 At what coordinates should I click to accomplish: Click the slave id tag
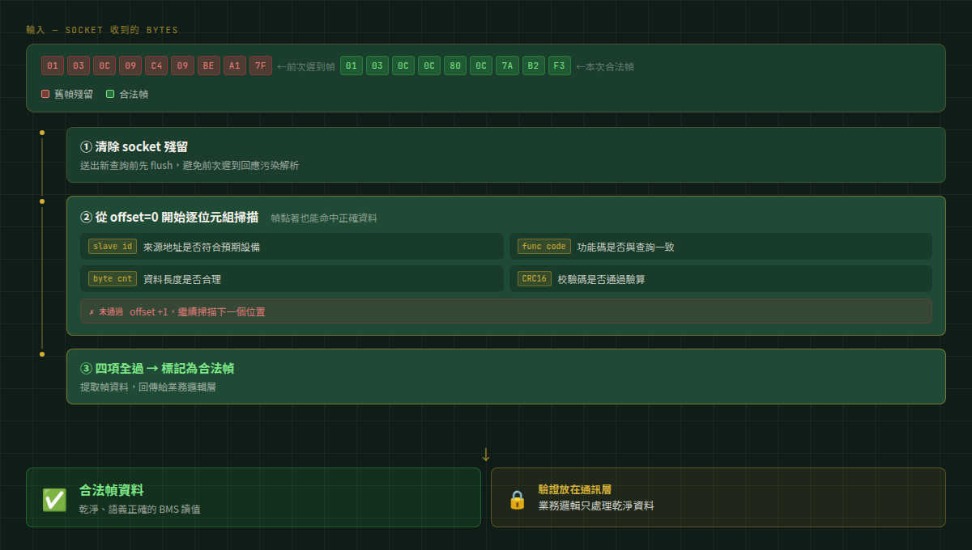[x=113, y=247]
